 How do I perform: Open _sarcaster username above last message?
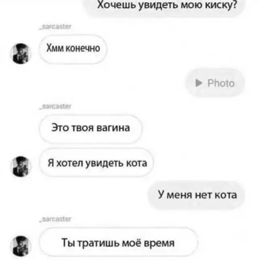(55, 219)
